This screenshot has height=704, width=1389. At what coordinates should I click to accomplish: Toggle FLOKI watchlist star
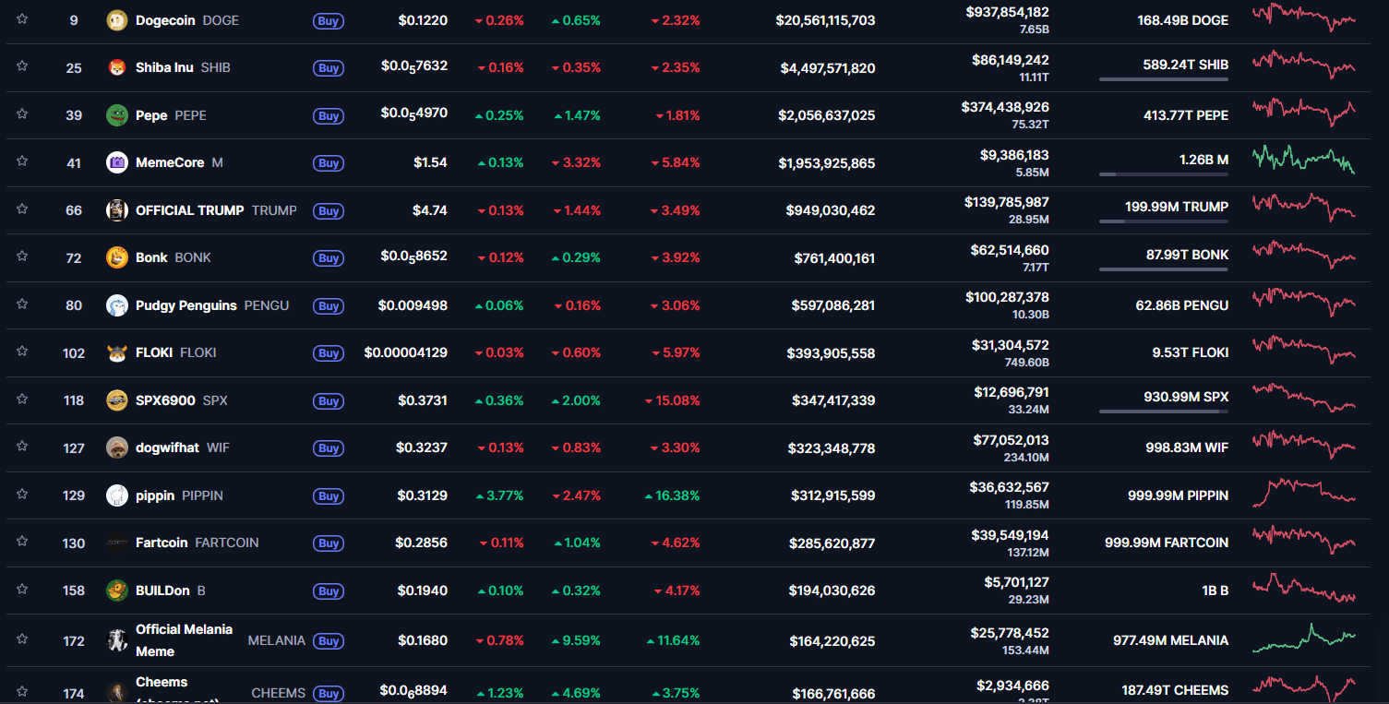[x=22, y=352]
